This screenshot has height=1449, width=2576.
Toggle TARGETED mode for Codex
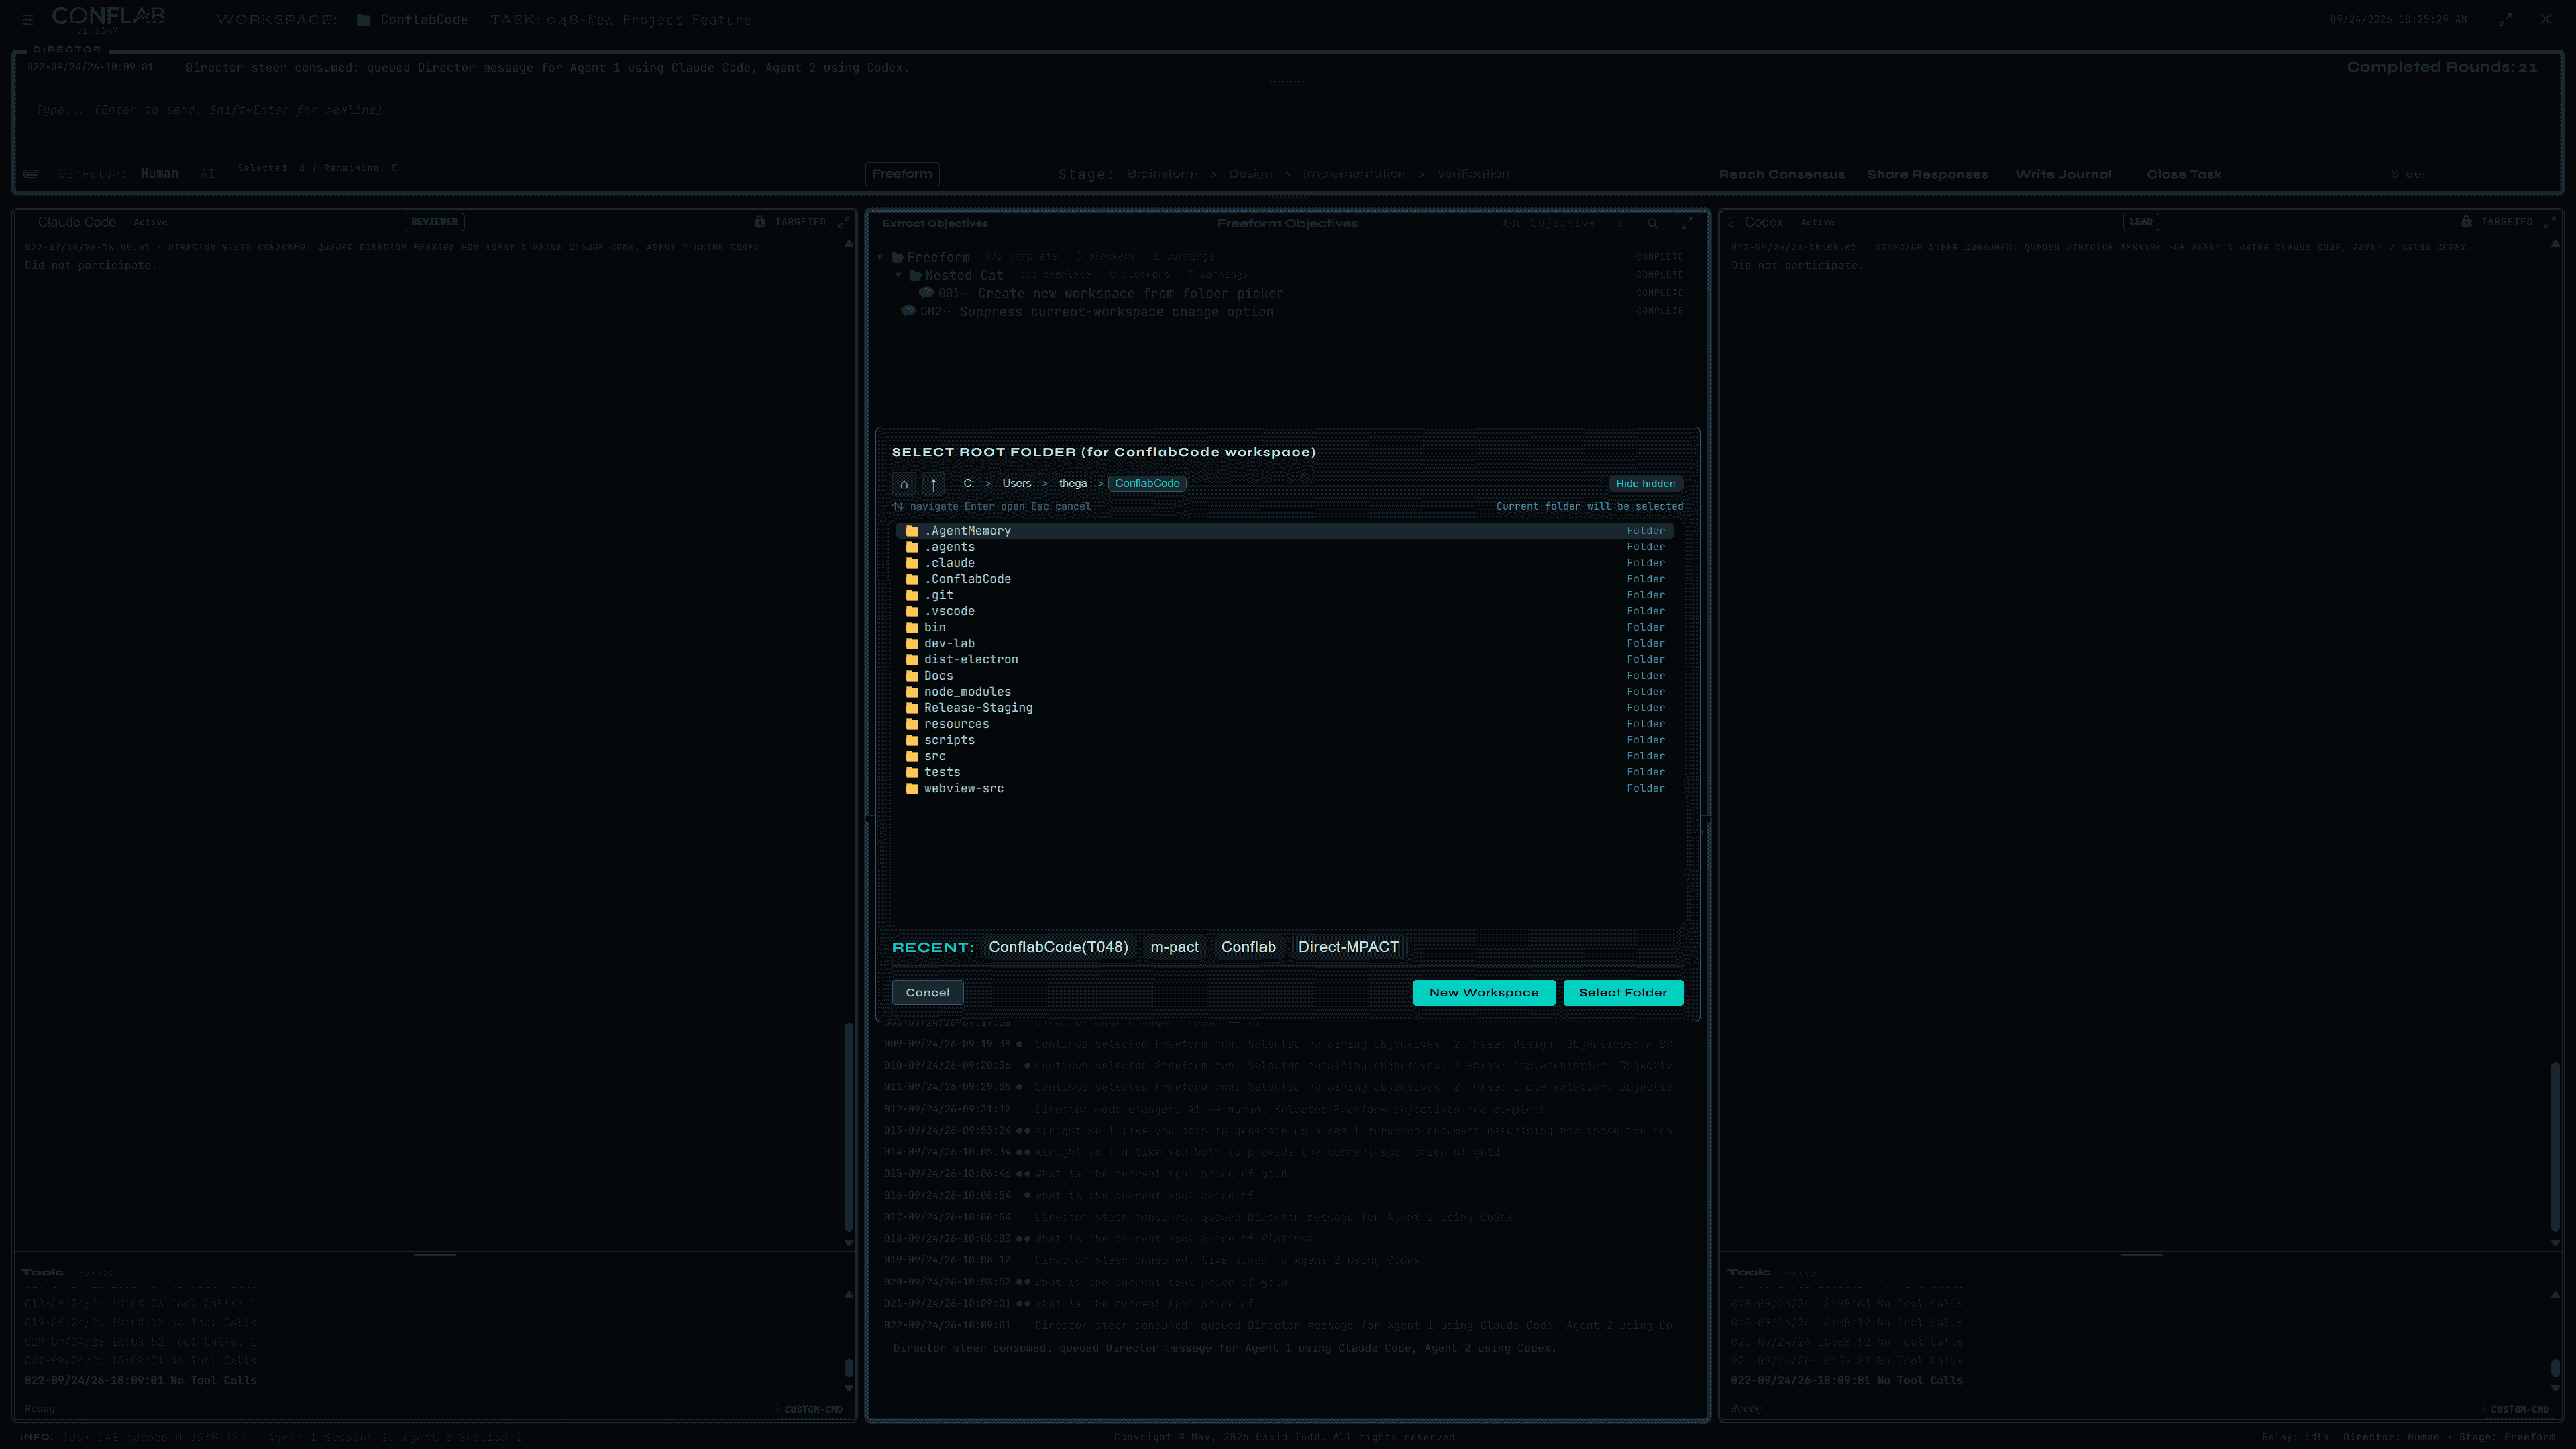(x=2506, y=222)
